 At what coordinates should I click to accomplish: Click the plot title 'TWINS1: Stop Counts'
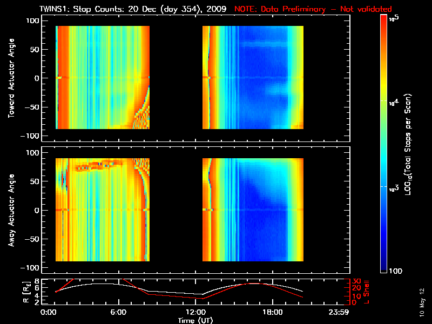(x=83, y=9)
